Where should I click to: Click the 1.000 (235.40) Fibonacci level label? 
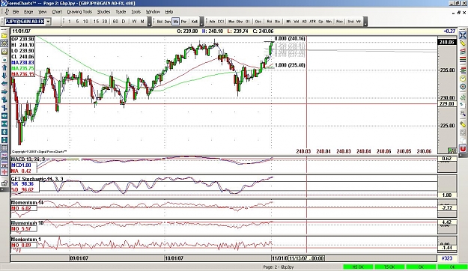290,65
